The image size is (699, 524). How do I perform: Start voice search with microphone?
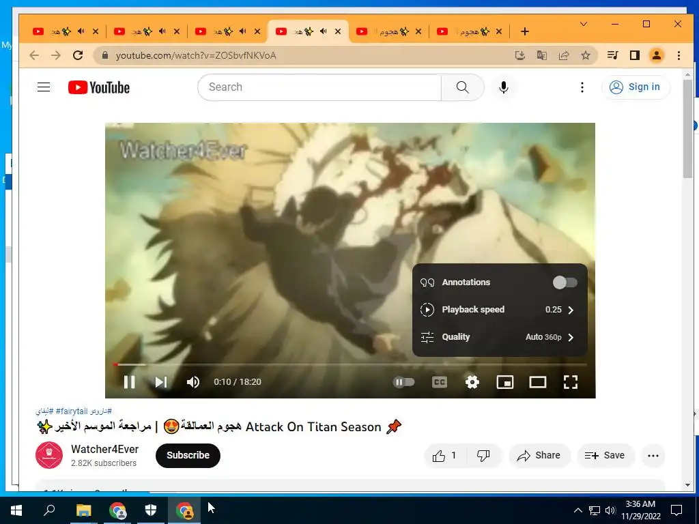click(x=504, y=87)
